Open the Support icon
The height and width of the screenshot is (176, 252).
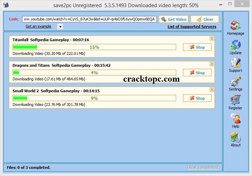[235, 62]
